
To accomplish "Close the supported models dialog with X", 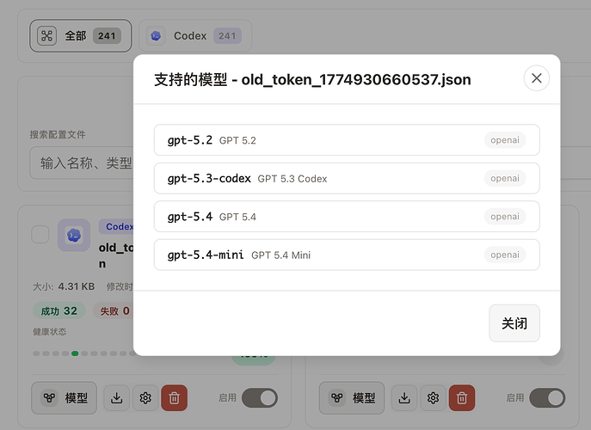I will (536, 78).
